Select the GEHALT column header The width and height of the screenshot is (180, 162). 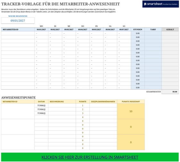pyautogui.click(x=170, y=30)
